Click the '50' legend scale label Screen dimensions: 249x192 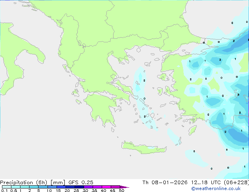coord(121,190)
